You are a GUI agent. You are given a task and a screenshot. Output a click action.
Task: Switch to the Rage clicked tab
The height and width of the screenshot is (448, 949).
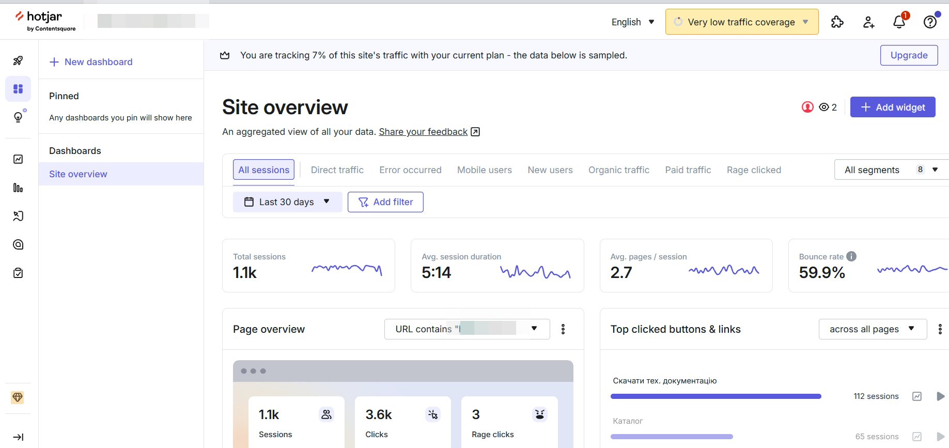pos(754,170)
